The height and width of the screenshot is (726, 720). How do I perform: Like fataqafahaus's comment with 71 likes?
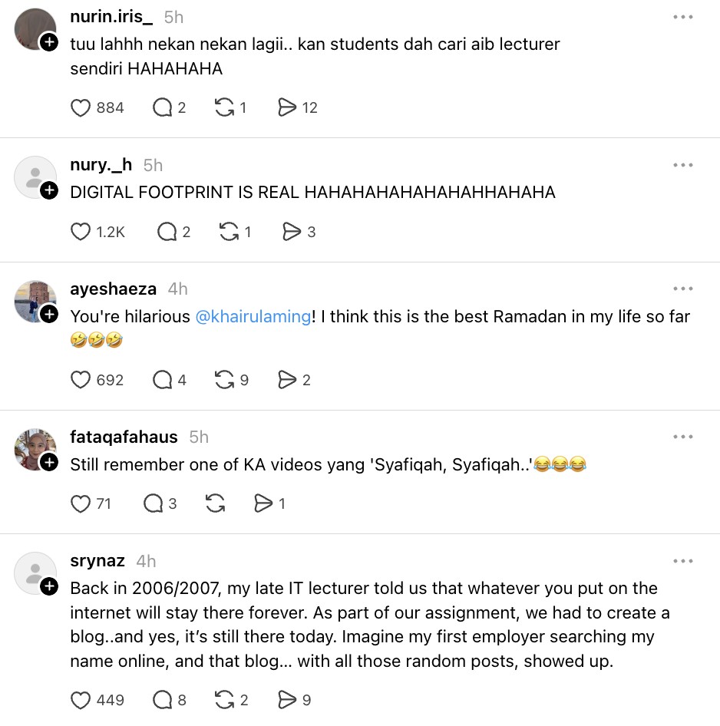pyautogui.click(x=81, y=503)
